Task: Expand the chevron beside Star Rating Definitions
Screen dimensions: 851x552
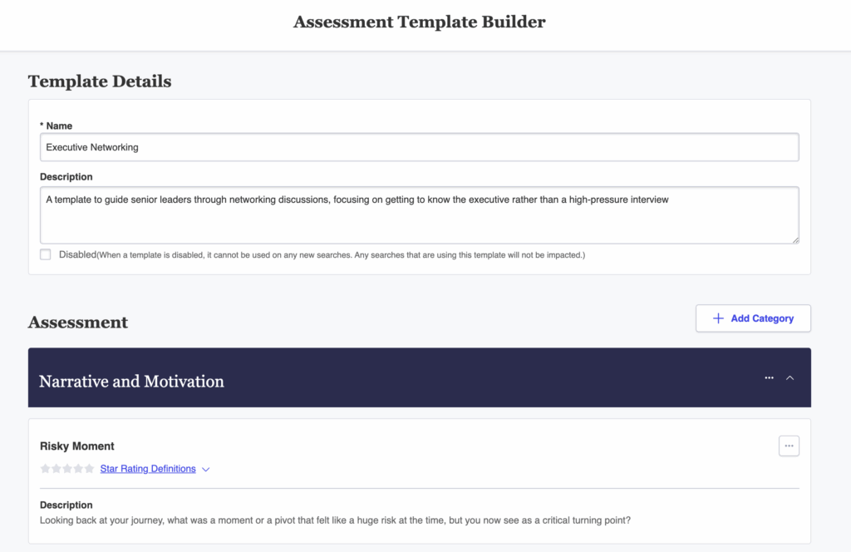Action: [x=206, y=470]
